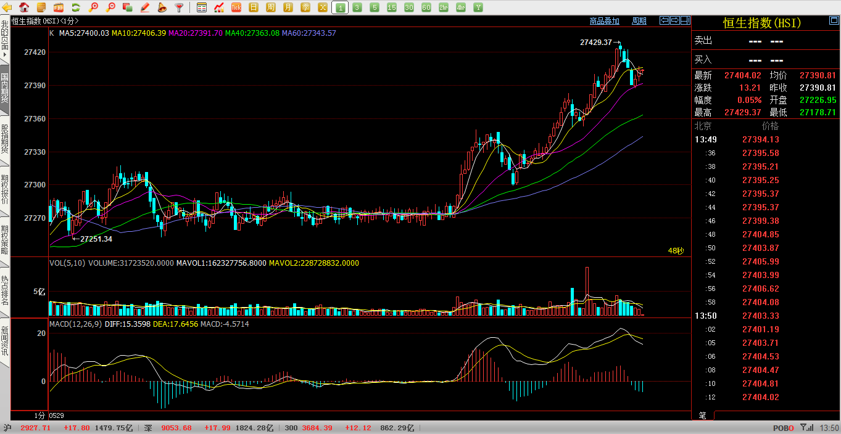Open the 股指期货 sidebar tab
The width and height of the screenshot is (841, 434).
click(5, 138)
